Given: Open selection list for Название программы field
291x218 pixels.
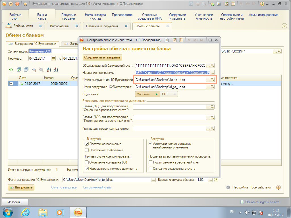Looking at the screenshot, I should (212, 72).
